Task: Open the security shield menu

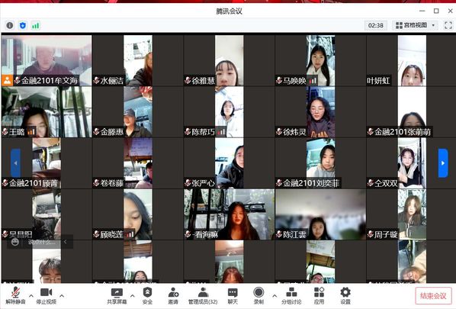Action: click(147, 295)
